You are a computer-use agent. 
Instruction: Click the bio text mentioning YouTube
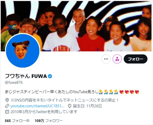pos(51,92)
